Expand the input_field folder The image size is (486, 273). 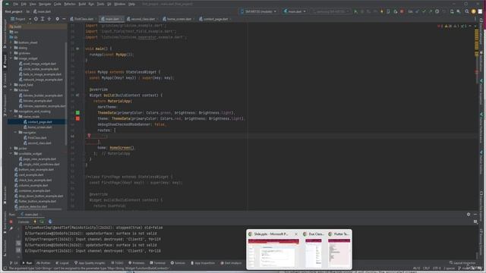click(x=11, y=85)
